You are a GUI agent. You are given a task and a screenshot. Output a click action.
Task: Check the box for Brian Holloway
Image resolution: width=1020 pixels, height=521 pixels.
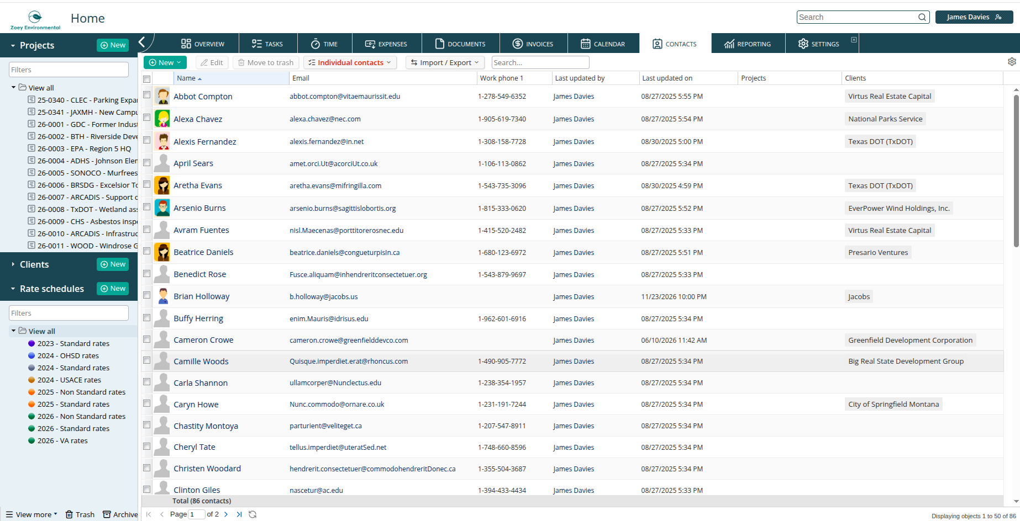click(146, 295)
